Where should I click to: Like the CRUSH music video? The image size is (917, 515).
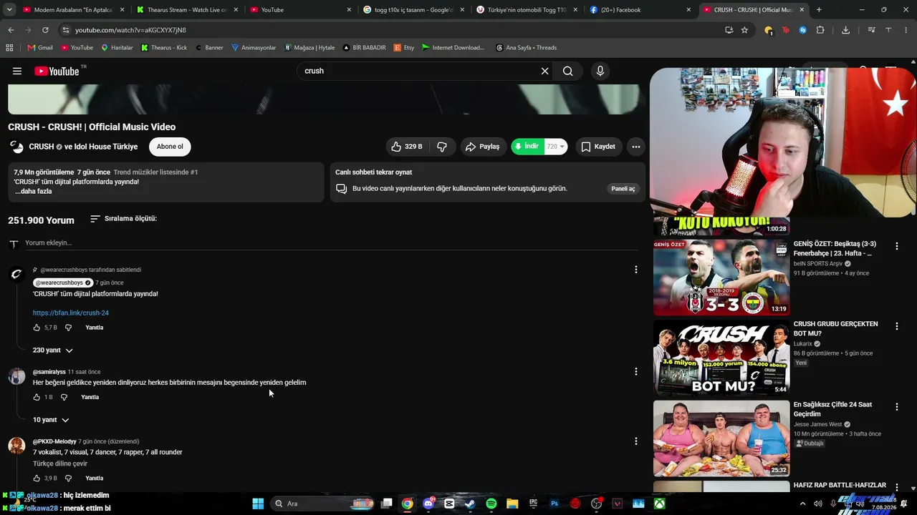point(406,147)
